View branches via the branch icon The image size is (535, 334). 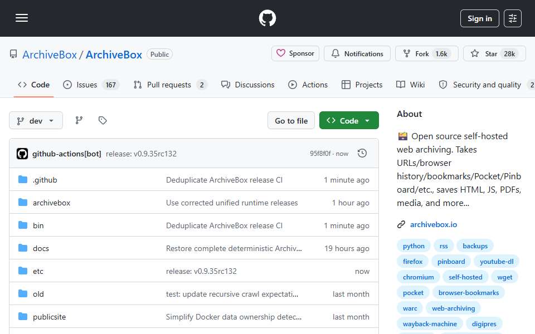(79, 120)
